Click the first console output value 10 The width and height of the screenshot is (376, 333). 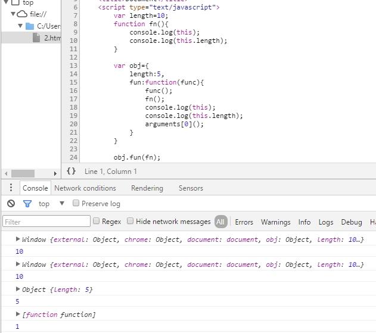20,251
